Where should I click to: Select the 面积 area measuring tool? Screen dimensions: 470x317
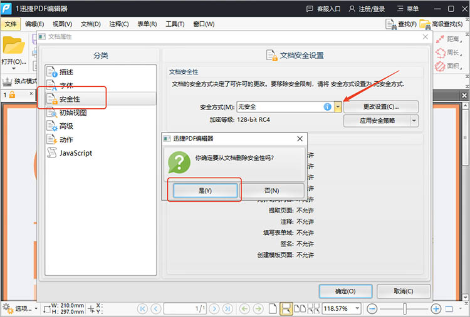tap(449, 66)
